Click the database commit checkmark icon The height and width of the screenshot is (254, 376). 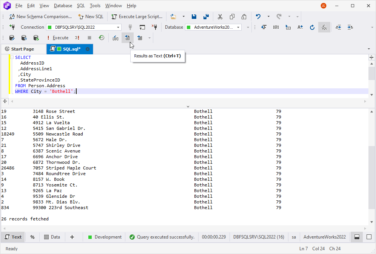[36, 38]
